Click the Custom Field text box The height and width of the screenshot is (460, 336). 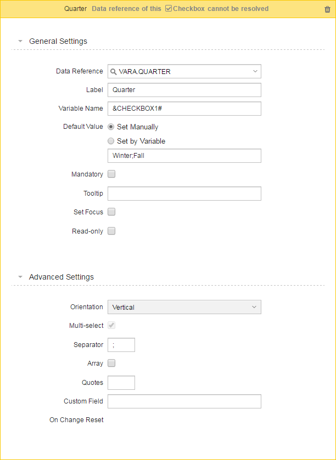[184, 401]
